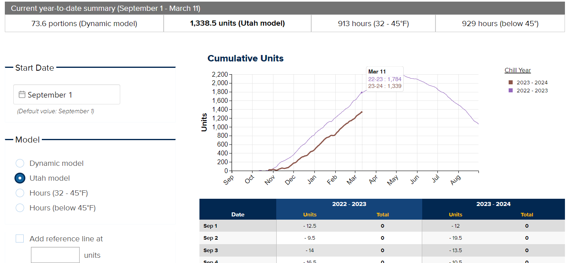The height and width of the screenshot is (263, 575).
Task: Click the purple 2022 - 2023 legend swatch
Action: [511, 90]
